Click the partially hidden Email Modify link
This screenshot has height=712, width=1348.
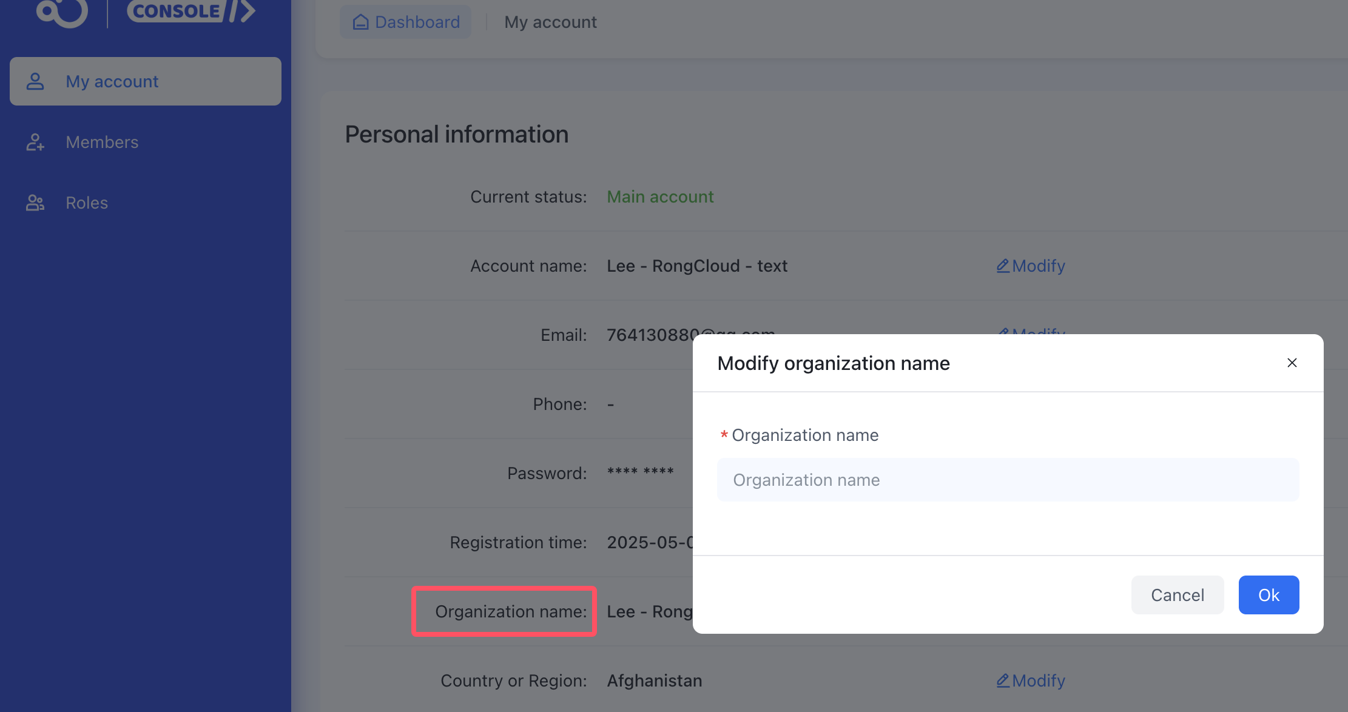pyautogui.click(x=1038, y=331)
